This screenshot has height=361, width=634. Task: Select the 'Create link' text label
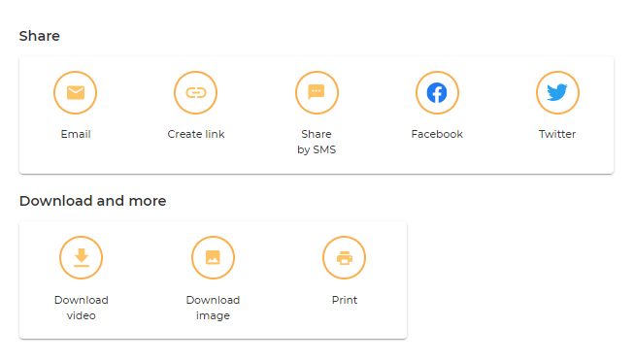pos(196,134)
